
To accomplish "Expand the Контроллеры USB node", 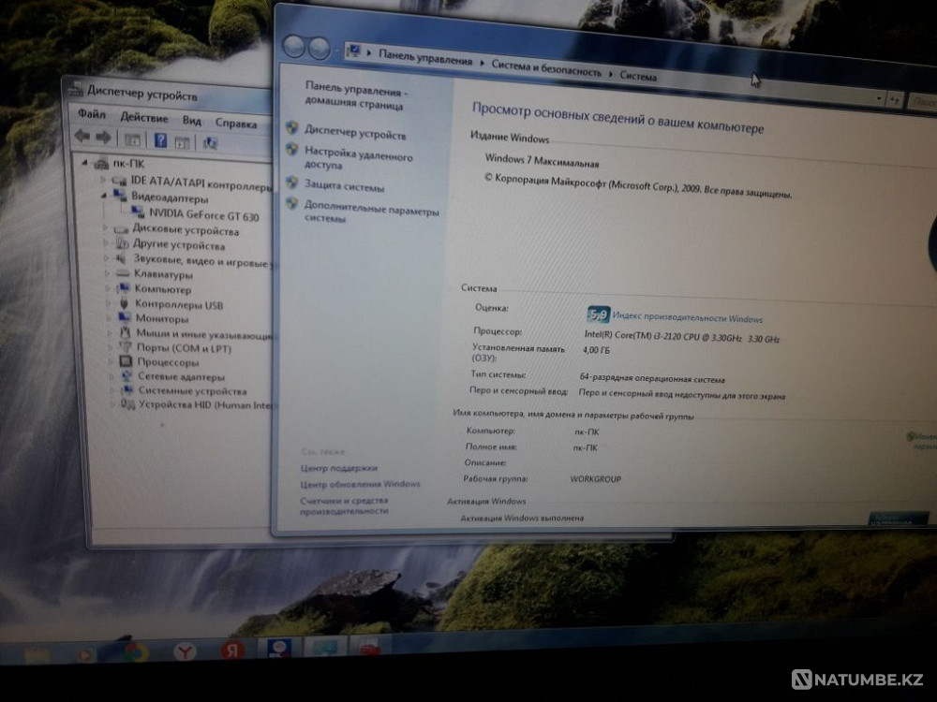I will [109, 302].
